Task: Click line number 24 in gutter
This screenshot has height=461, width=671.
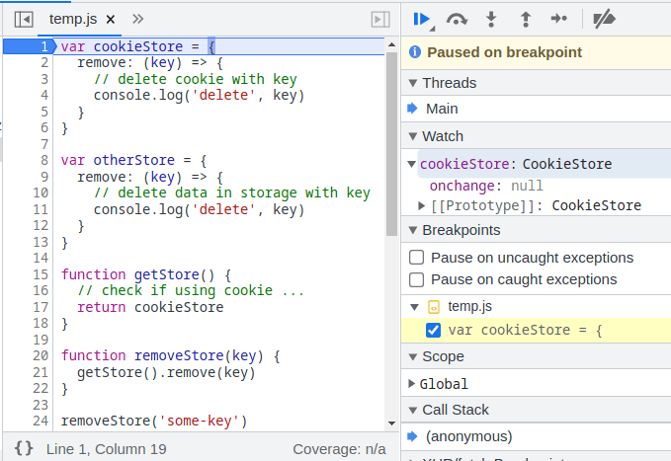Action: point(41,421)
